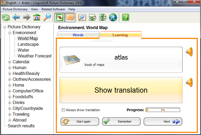Mark word with Remember button
The width and height of the screenshot is (201, 135).
[x=121, y=121]
